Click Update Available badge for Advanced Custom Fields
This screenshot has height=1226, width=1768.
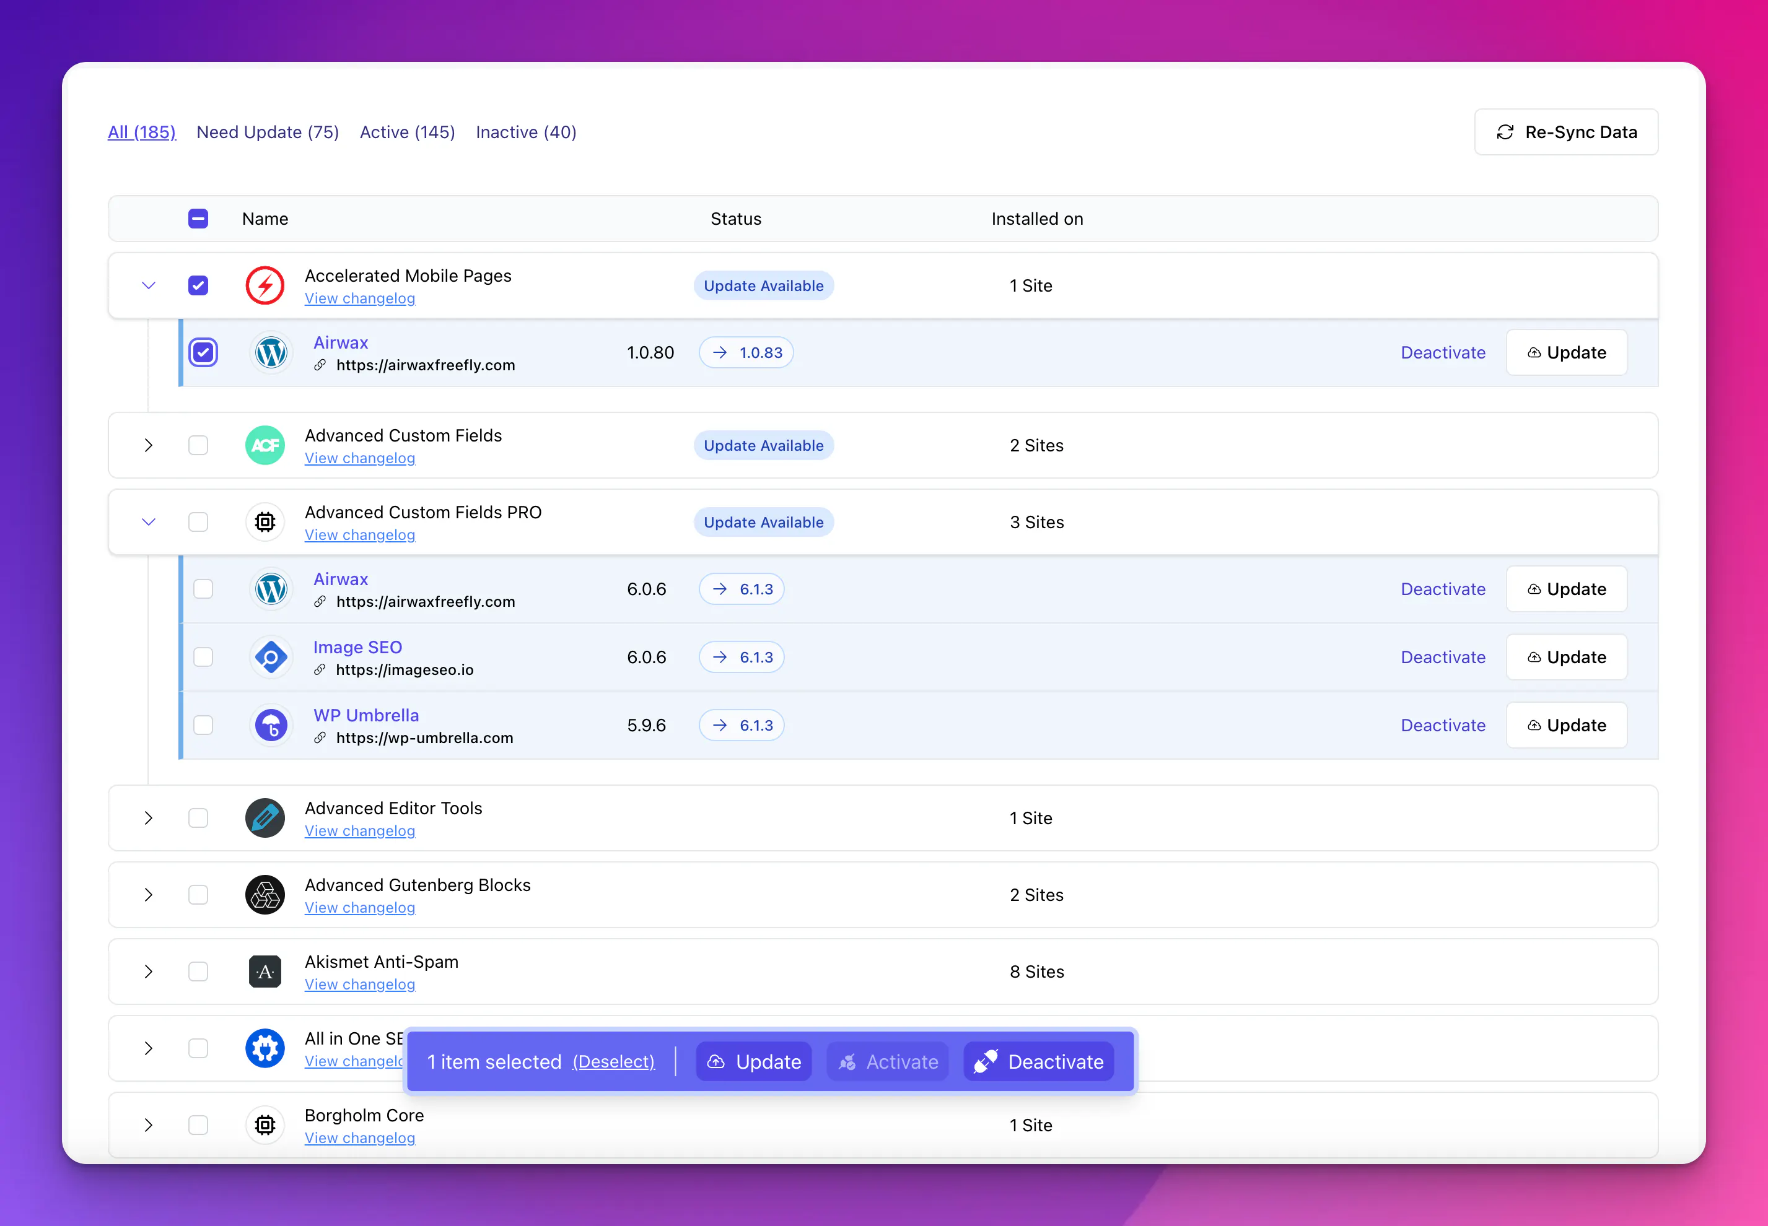click(764, 446)
